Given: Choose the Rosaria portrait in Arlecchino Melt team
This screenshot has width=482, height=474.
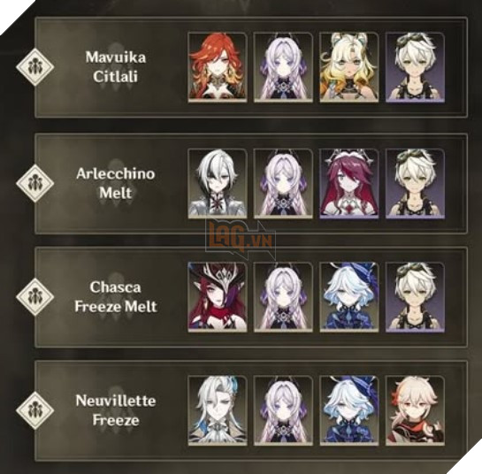Looking at the screenshot, I should [x=349, y=184].
